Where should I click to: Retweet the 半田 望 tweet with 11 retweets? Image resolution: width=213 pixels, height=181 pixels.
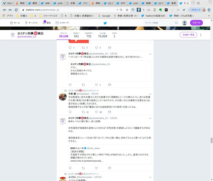point(83,112)
